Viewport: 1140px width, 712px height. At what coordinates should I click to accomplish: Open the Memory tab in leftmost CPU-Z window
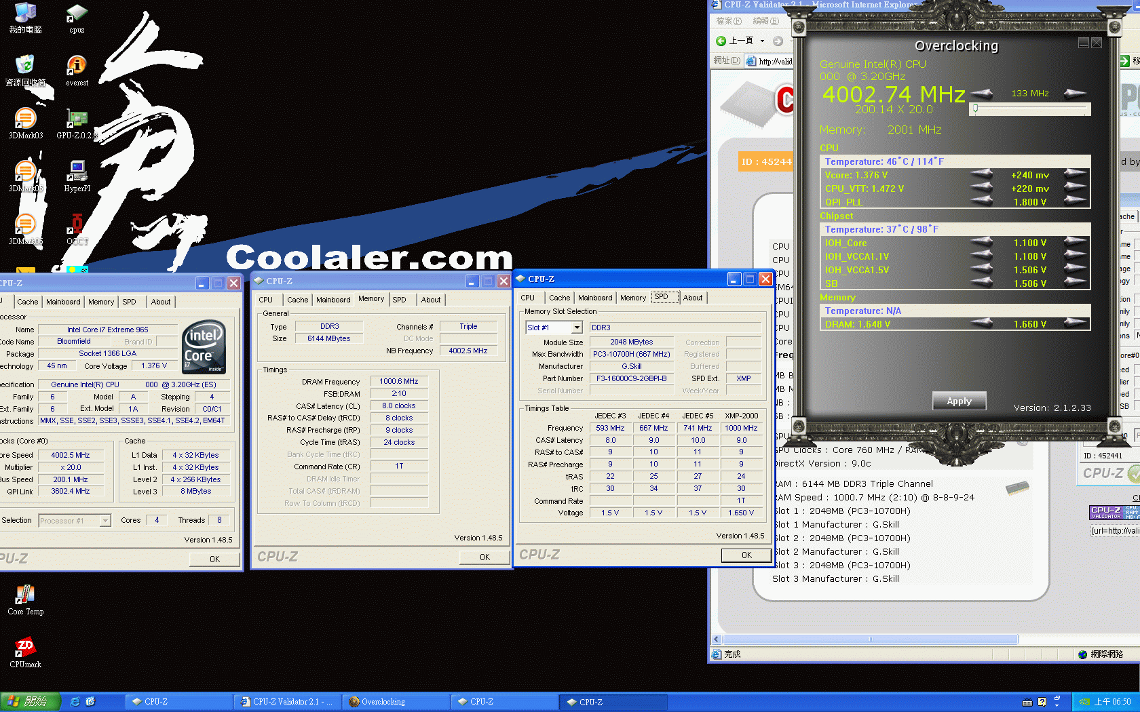pos(101,302)
